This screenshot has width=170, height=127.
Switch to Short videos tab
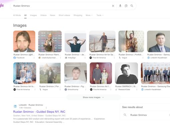tap(64, 15)
